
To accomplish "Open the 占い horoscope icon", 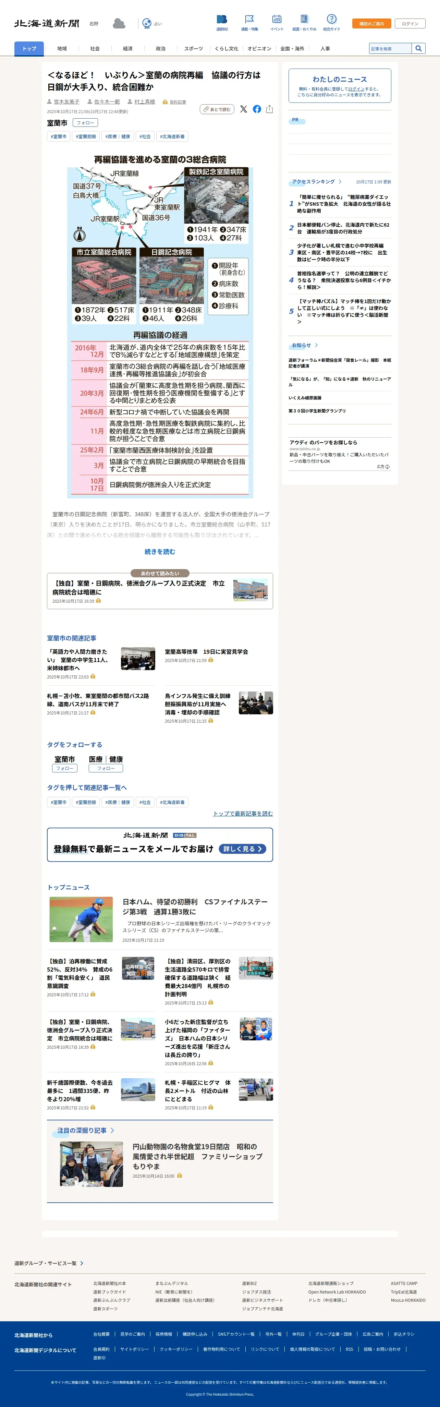I will tap(146, 24).
